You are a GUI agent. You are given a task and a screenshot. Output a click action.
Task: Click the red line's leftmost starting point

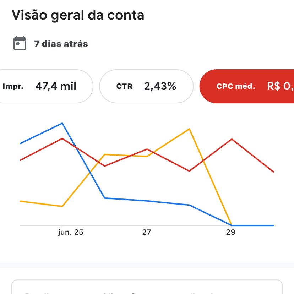[21, 160]
